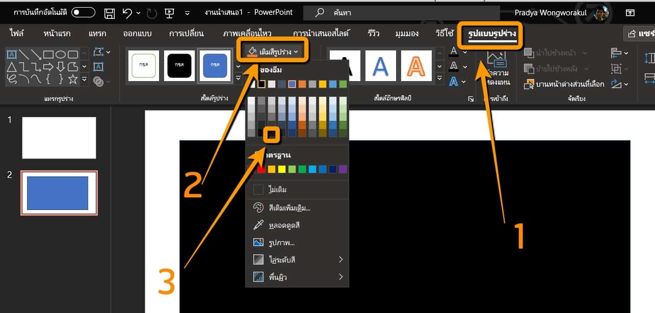Apply the blue filled shape style preset
This screenshot has height=313, width=655.
215,66
